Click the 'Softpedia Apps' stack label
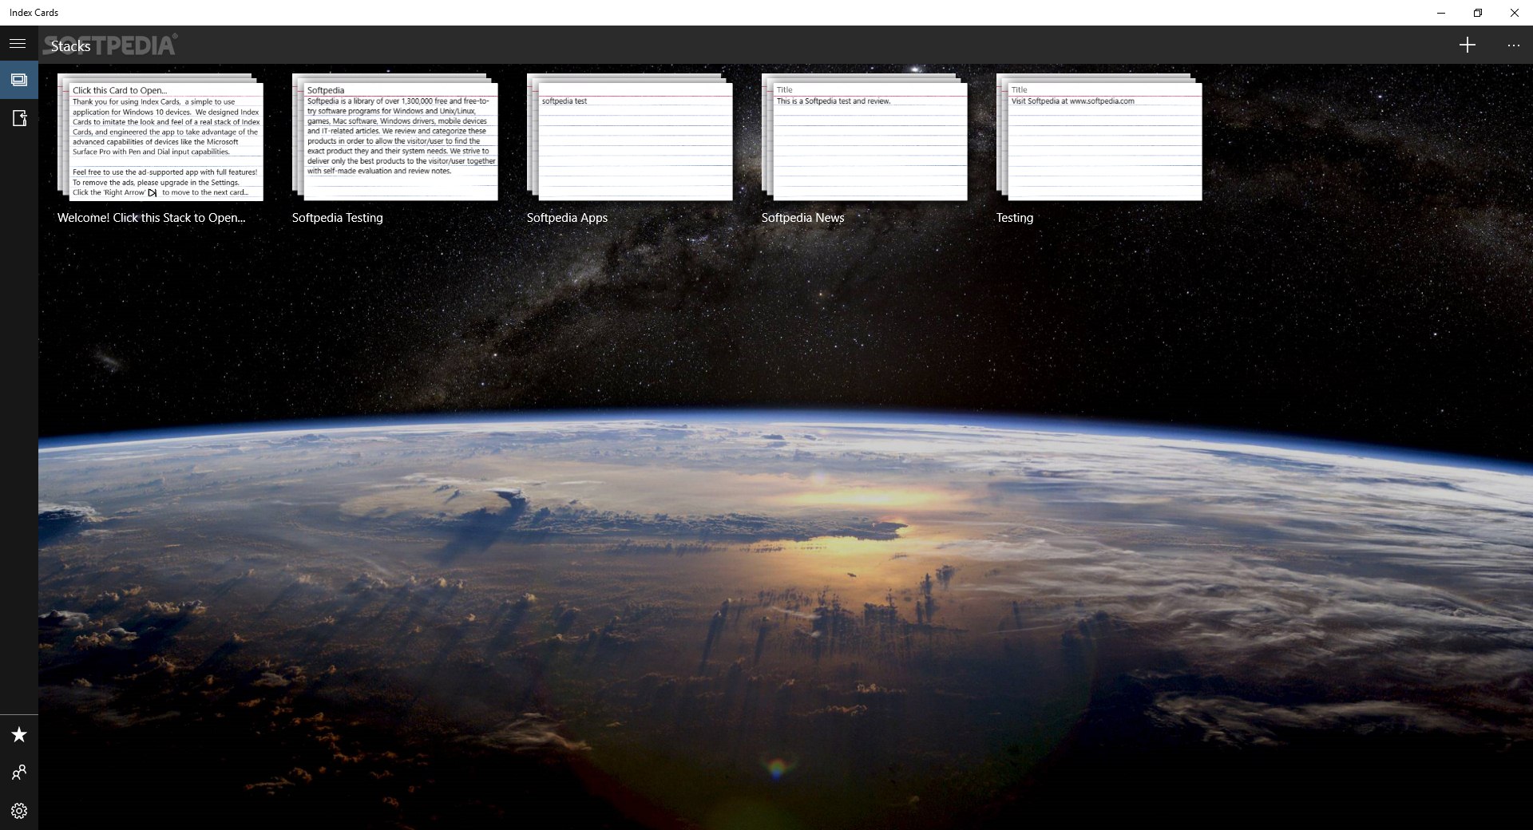The height and width of the screenshot is (830, 1533). click(x=567, y=218)
